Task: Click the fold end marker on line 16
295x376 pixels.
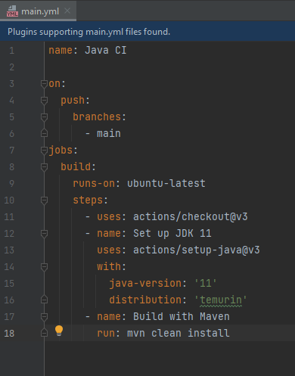Action: [44, 300]
